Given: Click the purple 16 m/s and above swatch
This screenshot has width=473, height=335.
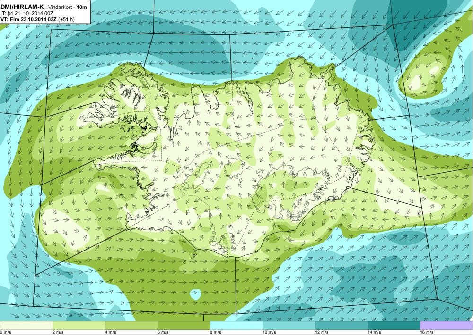Looking at the screenshot, I should [x=447, y=326].
